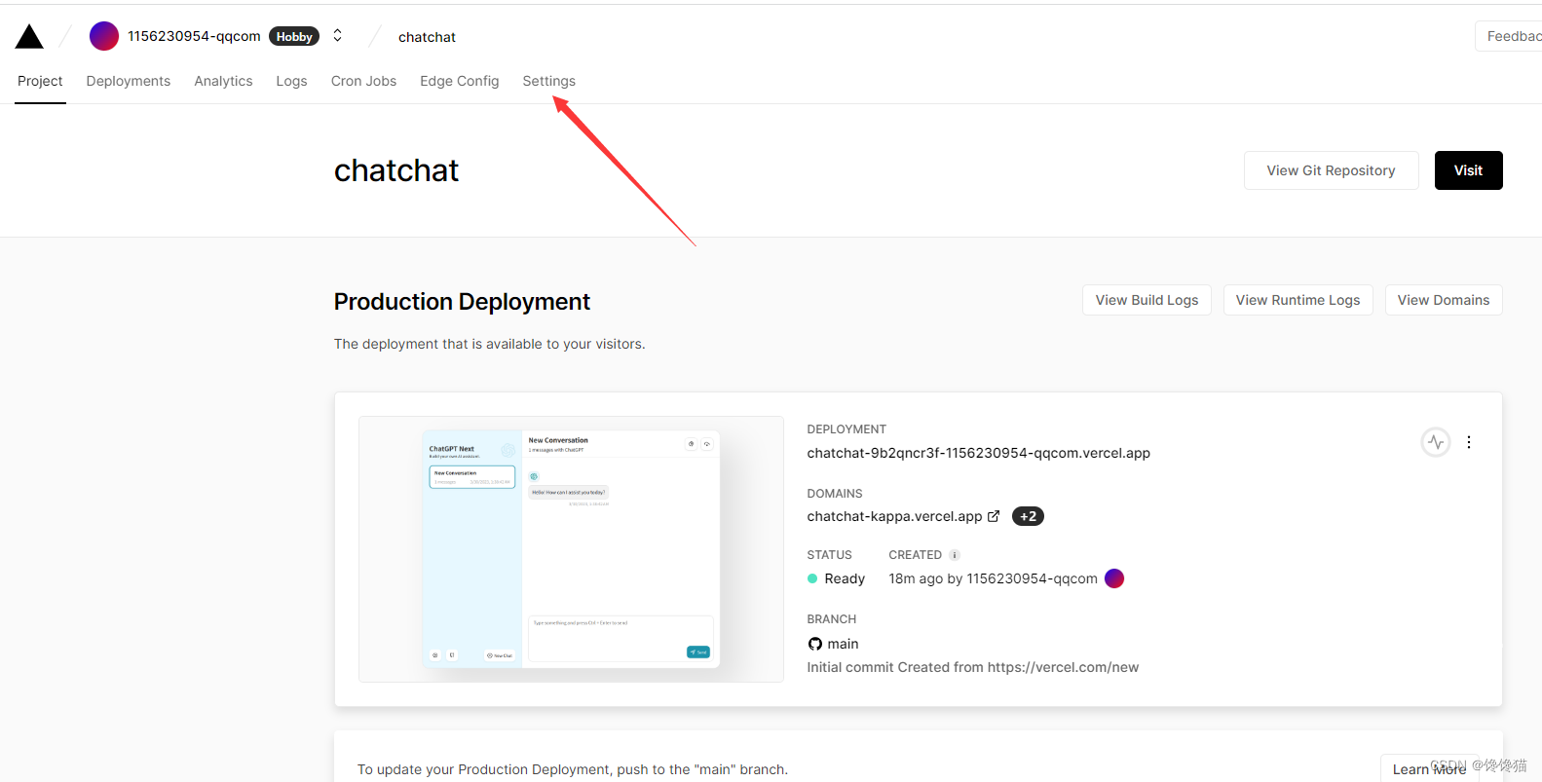
Task: Open the deployment preview thumbnail
Action: point(571,549)
